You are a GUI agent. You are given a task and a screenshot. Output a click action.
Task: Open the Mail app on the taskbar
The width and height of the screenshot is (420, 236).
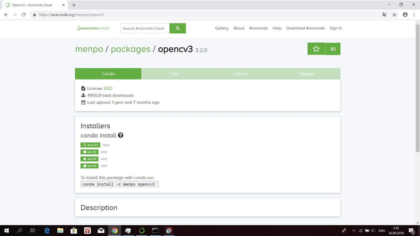click(x=101, y=231)
